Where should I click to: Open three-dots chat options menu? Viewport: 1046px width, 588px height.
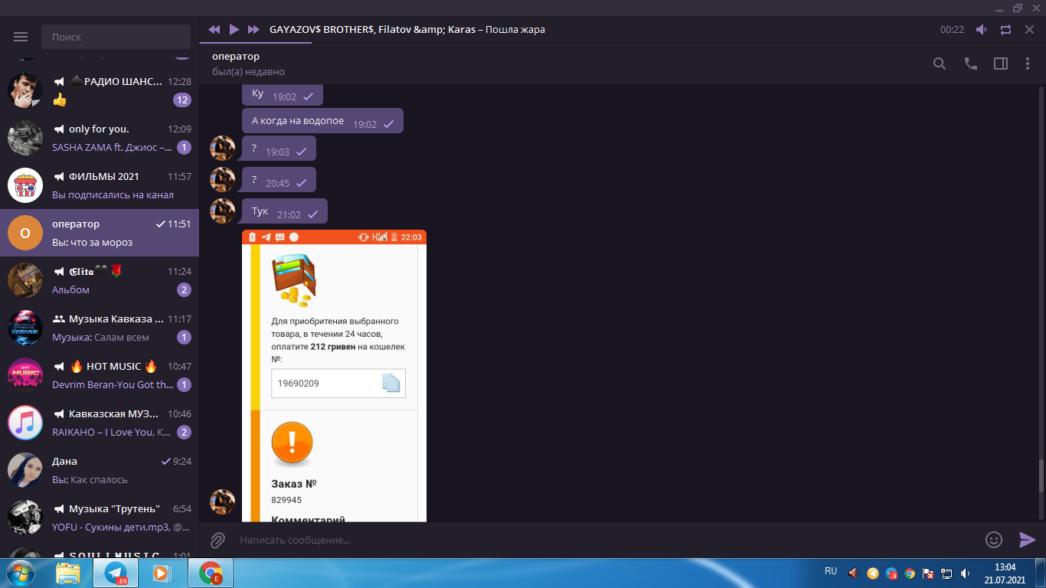click(1028, 64)
